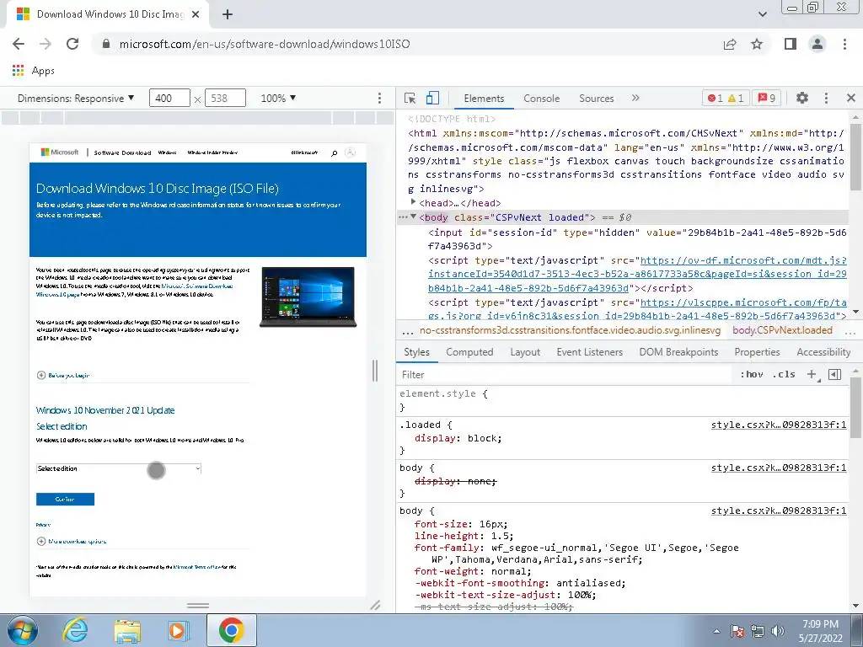Image resolution: width=863 pixels, height=647 pixels.
Task: Open the DOM Breakpoints tab
Action: 678,352
